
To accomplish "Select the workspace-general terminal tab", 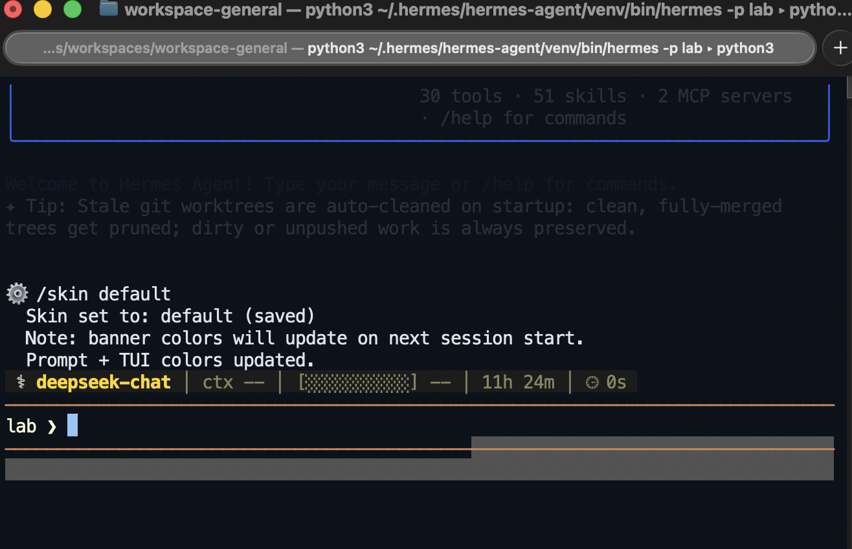I will (x=409, y=48).
